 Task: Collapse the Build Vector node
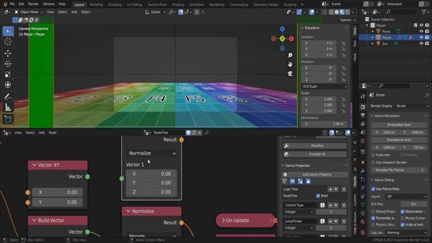tap(34, 221)
